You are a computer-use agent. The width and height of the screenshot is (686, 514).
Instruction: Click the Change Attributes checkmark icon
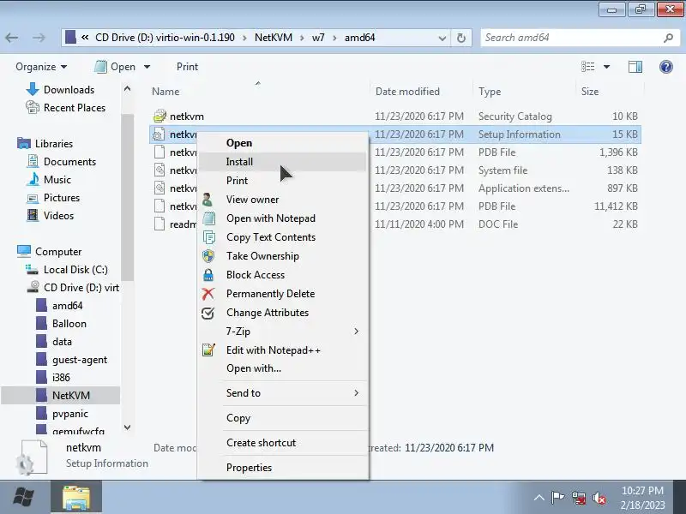click(x=208, y=313)
